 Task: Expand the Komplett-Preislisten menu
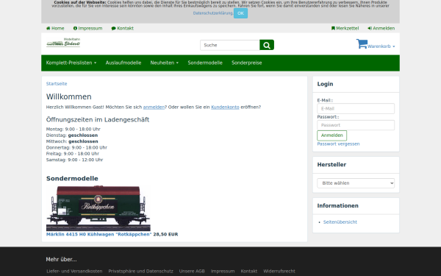71,63
